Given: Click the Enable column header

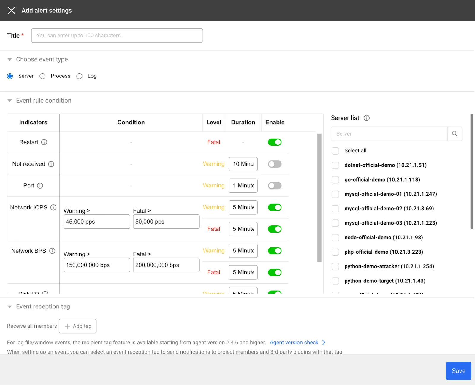Looking at the screenshot, I should click(275, 122).
